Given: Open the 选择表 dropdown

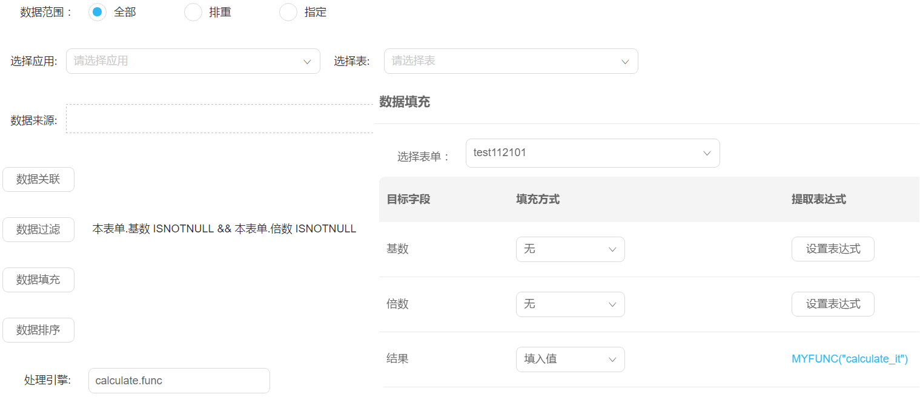Looking at the screenshot, I should pyautogui.click(x=511, y=61).
